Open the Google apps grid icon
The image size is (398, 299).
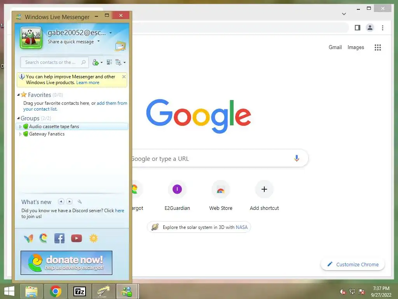tap(378, 47)
